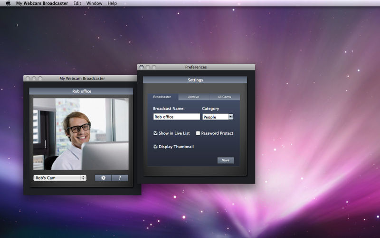The image size is (380, 238).
Task: Open the My Webcam Broadcaster app menu
Action: click(42, 3)
